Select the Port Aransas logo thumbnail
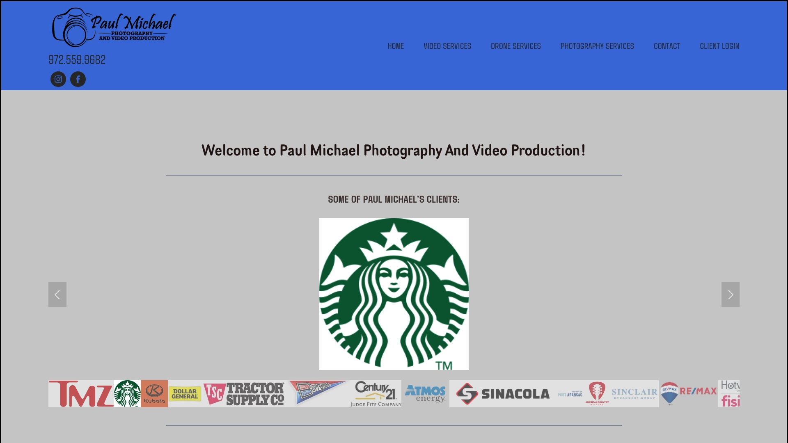Image resolution: width=788 pixels, height=443 pixels. 570,394
